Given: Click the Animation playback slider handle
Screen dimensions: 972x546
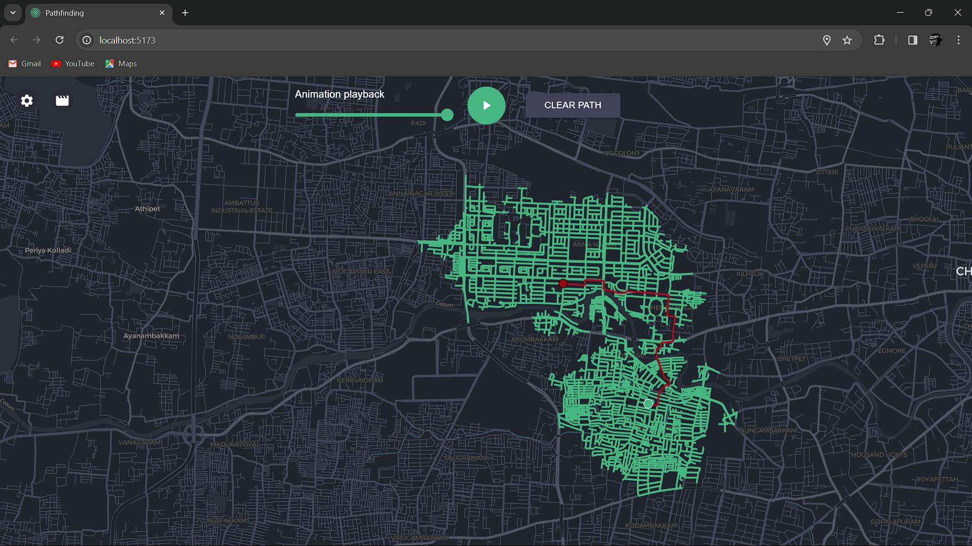Looking at the screenshot, I should coord(447,115).
